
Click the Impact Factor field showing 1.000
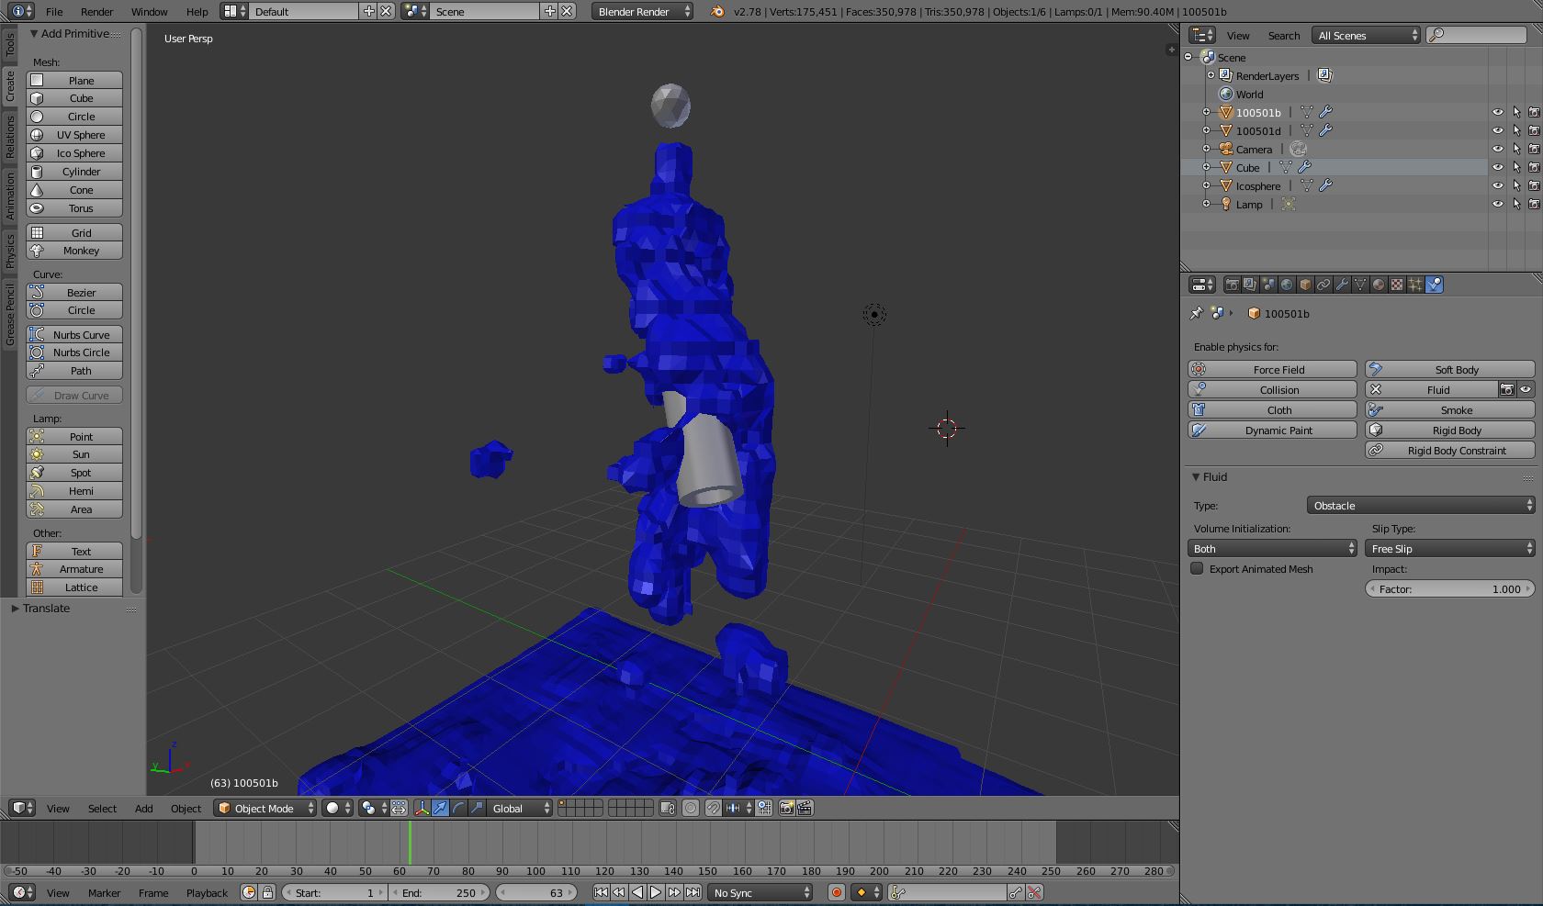point(1450,588)
